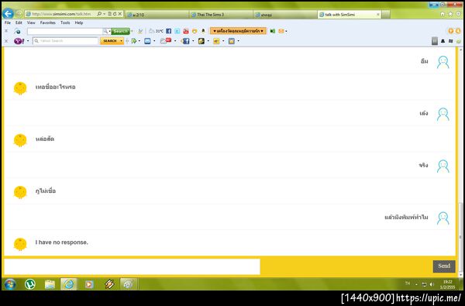The image size is (465, 306).
Task: Expand the dropdown after the orange envelope icon
Action: 286,31
